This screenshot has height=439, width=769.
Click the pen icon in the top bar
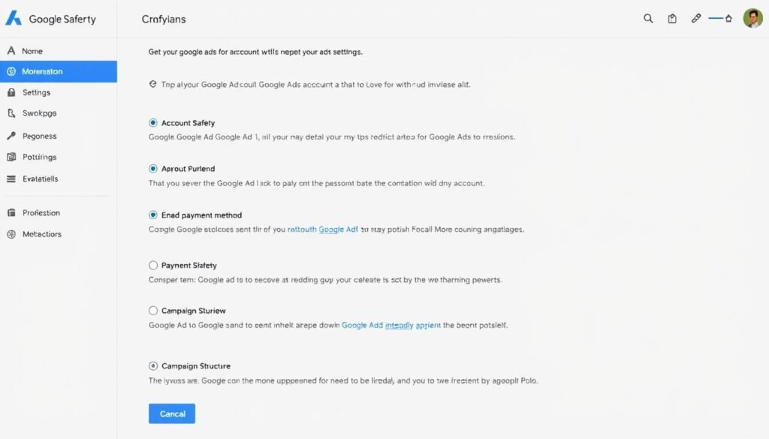pyautogui.click(x=695, y=18)
